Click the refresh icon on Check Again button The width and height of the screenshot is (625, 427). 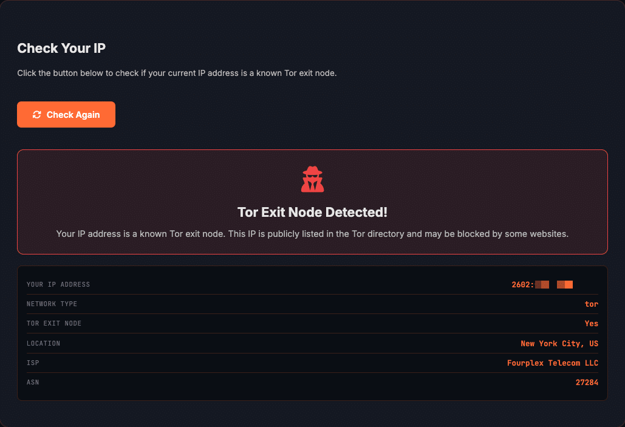click(36, 114)
